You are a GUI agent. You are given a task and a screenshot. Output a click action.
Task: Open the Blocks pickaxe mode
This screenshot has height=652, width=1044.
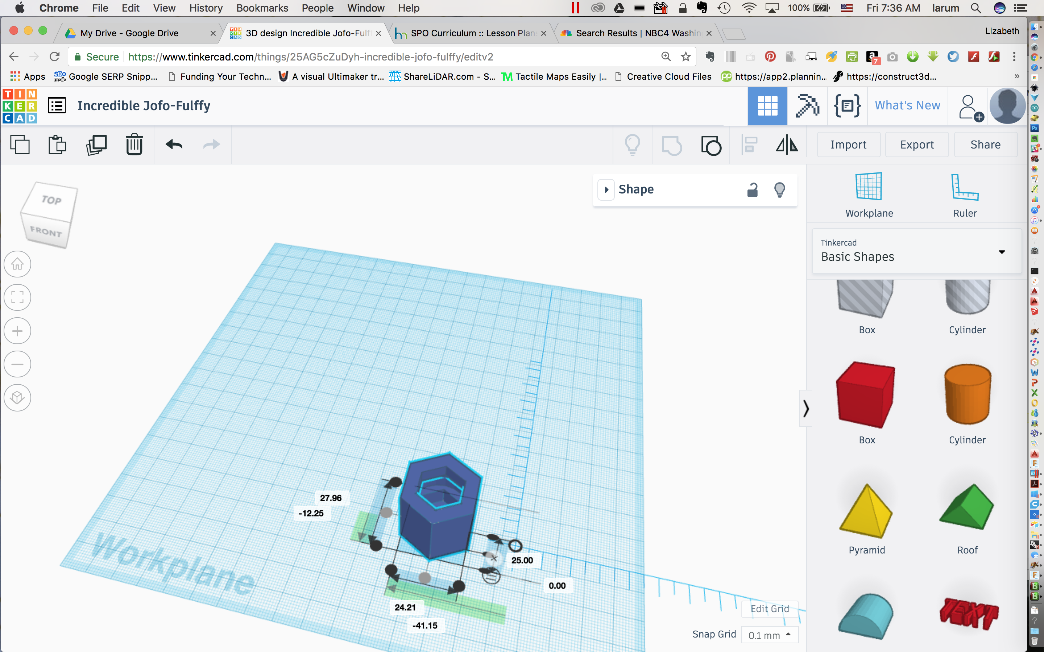click(x=807, y=106)
